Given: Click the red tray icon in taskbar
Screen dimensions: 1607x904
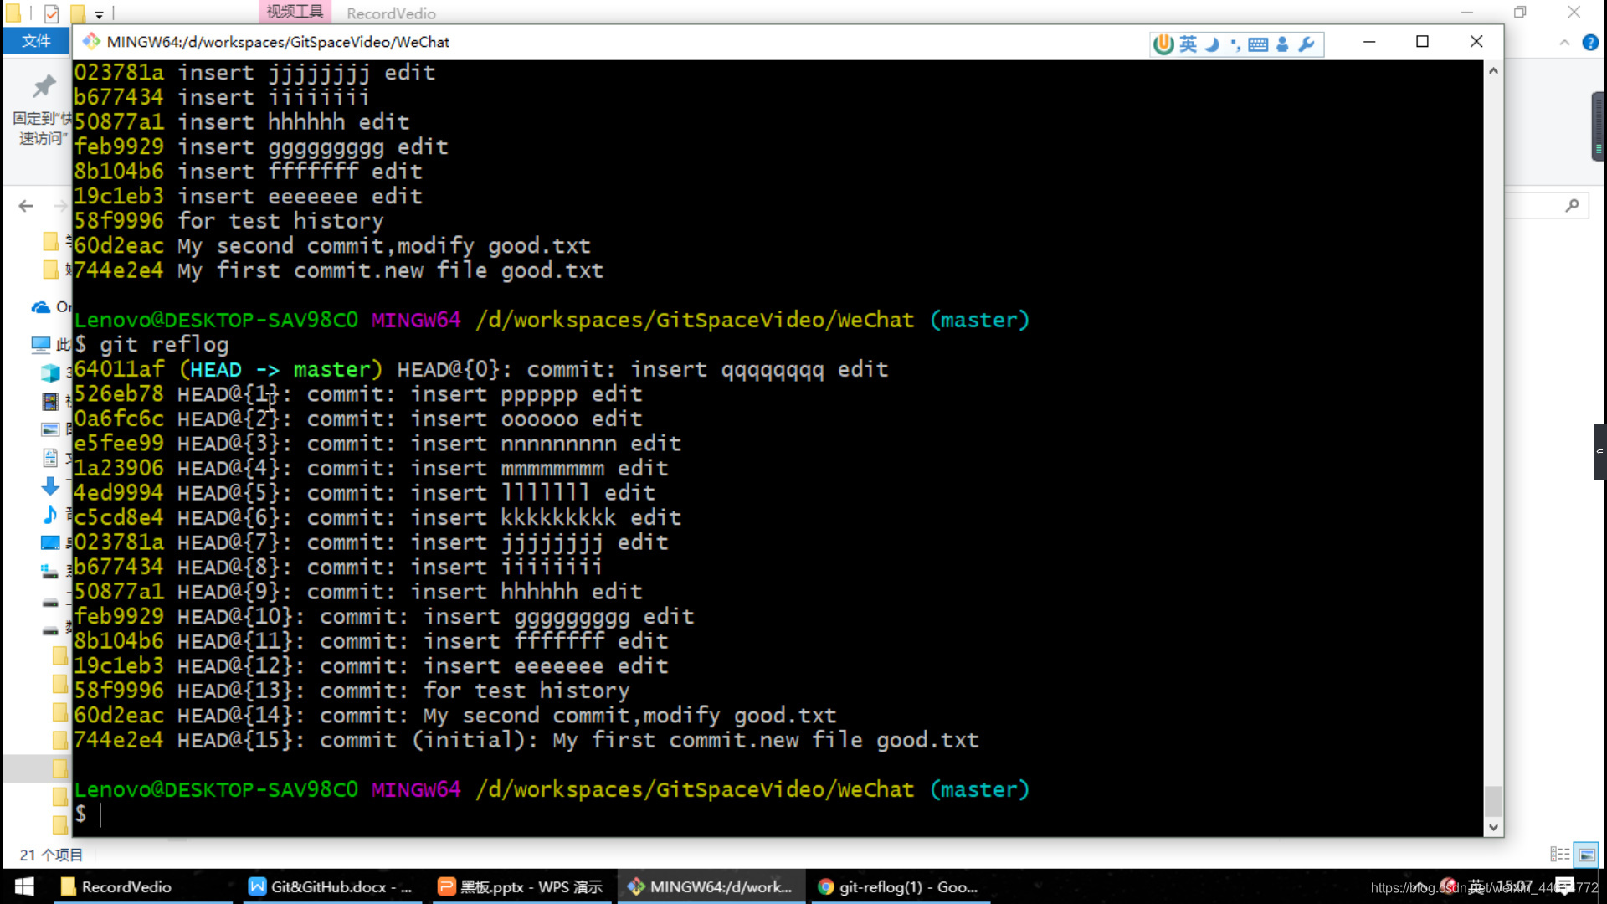Looking at the screenshot, I should (1448, 886).
